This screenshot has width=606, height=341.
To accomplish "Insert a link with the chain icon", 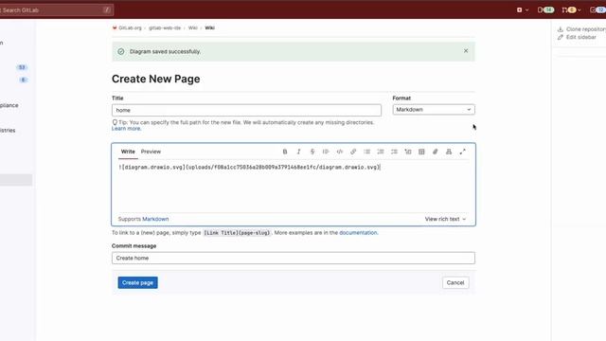I will [x=353, y=152].
